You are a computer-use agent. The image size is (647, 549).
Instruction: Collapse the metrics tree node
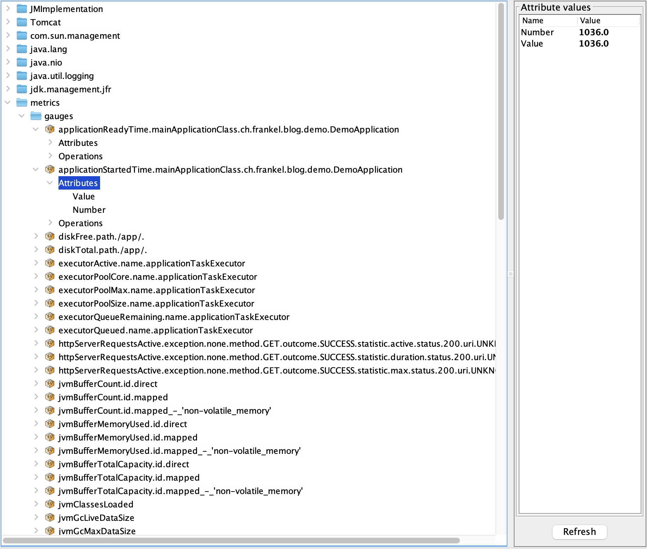click(8, 103)
